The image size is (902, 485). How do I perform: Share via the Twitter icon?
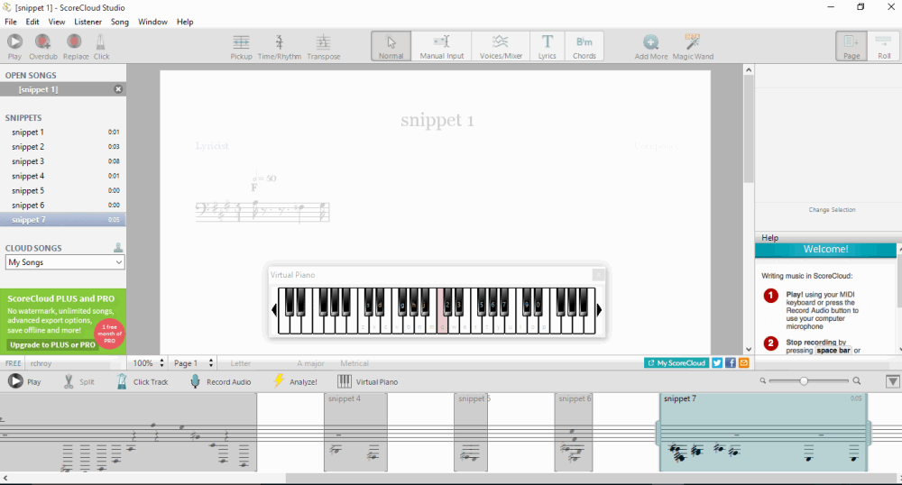[717, 363]
